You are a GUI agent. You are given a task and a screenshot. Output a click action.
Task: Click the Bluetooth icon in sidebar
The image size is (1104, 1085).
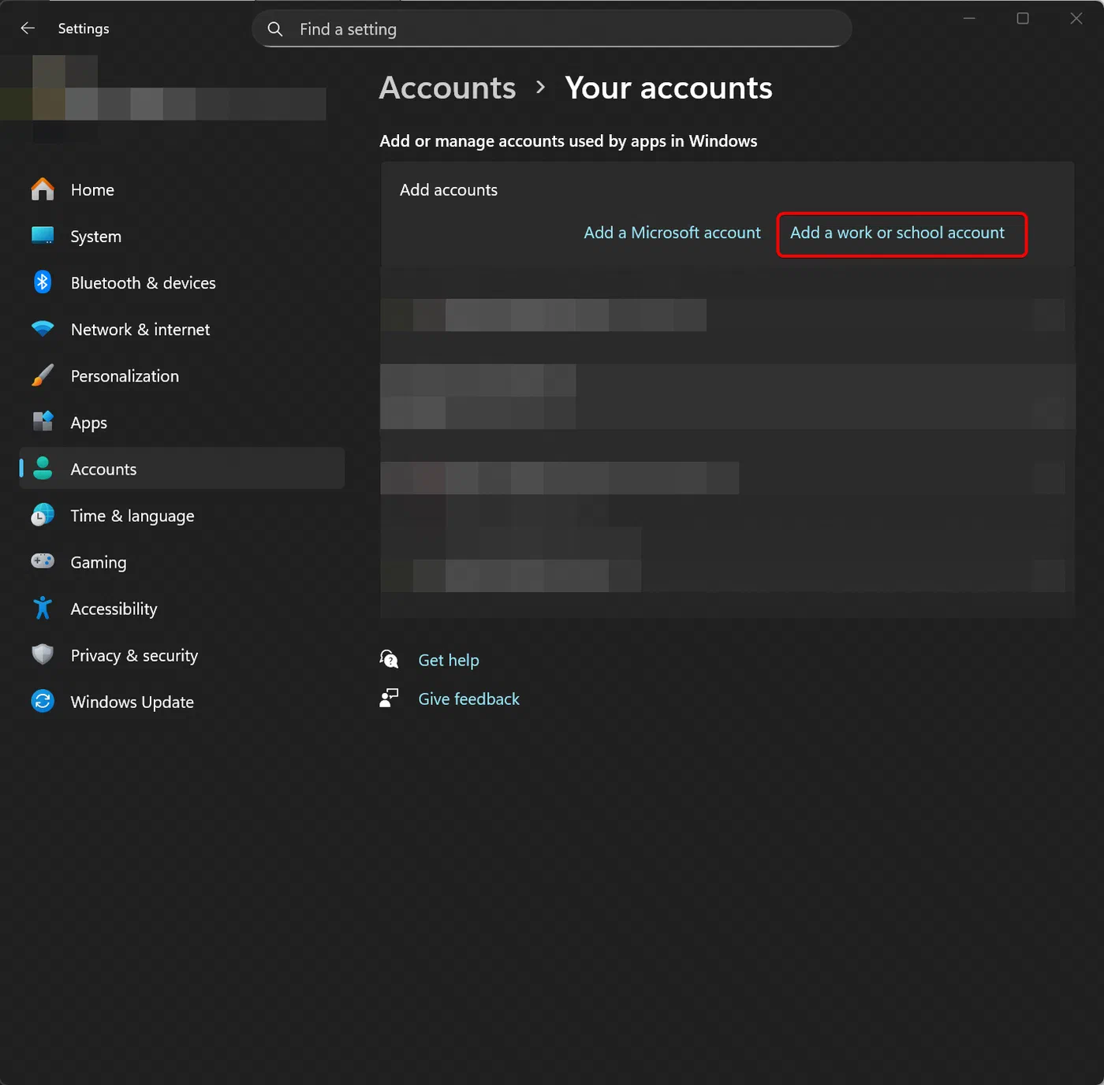click(x=43, y=282)
